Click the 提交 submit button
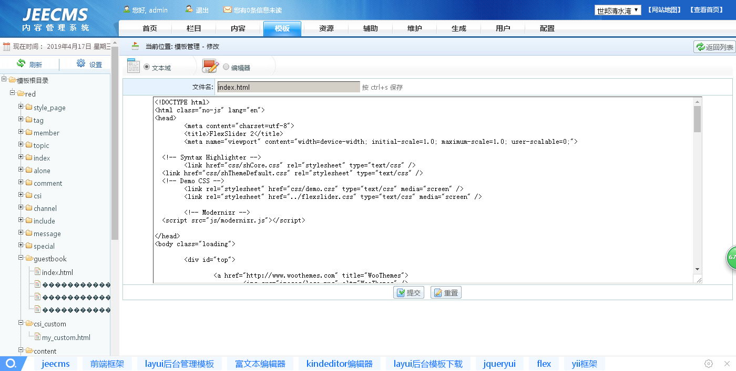This screenshot has height=371, width=736. [x=408, y=292]
